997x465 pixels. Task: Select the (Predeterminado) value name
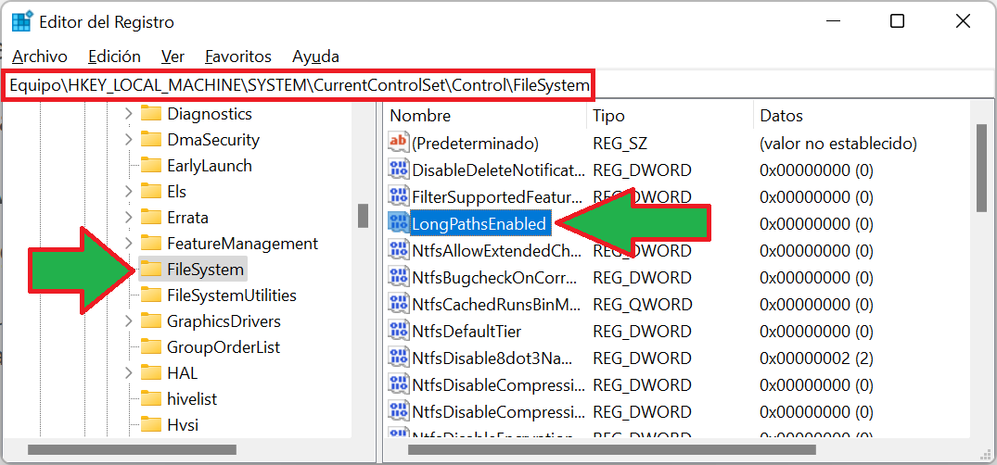tap(475, 144)
